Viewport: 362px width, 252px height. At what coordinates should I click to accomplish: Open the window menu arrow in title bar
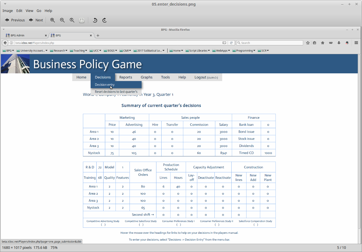5,4
